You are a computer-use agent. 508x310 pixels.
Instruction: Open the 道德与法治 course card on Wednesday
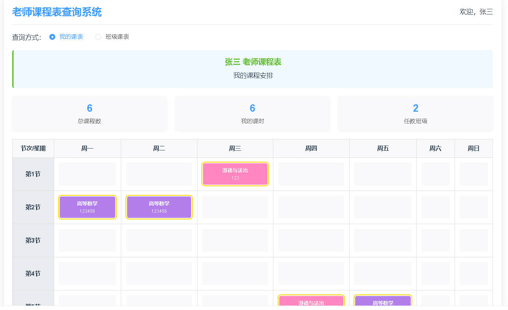pyautogui.click(x=235, y=174)
